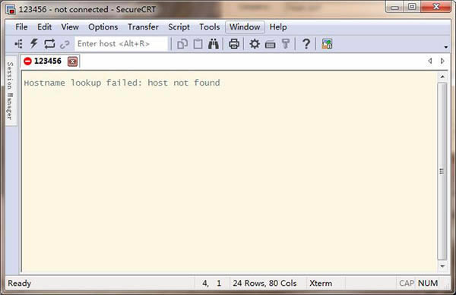The width and height of the screenshot is (456, 295).
Task: Expand the toolbar overflow arrow
Action: pyautogui.click(x=446, y=47)
